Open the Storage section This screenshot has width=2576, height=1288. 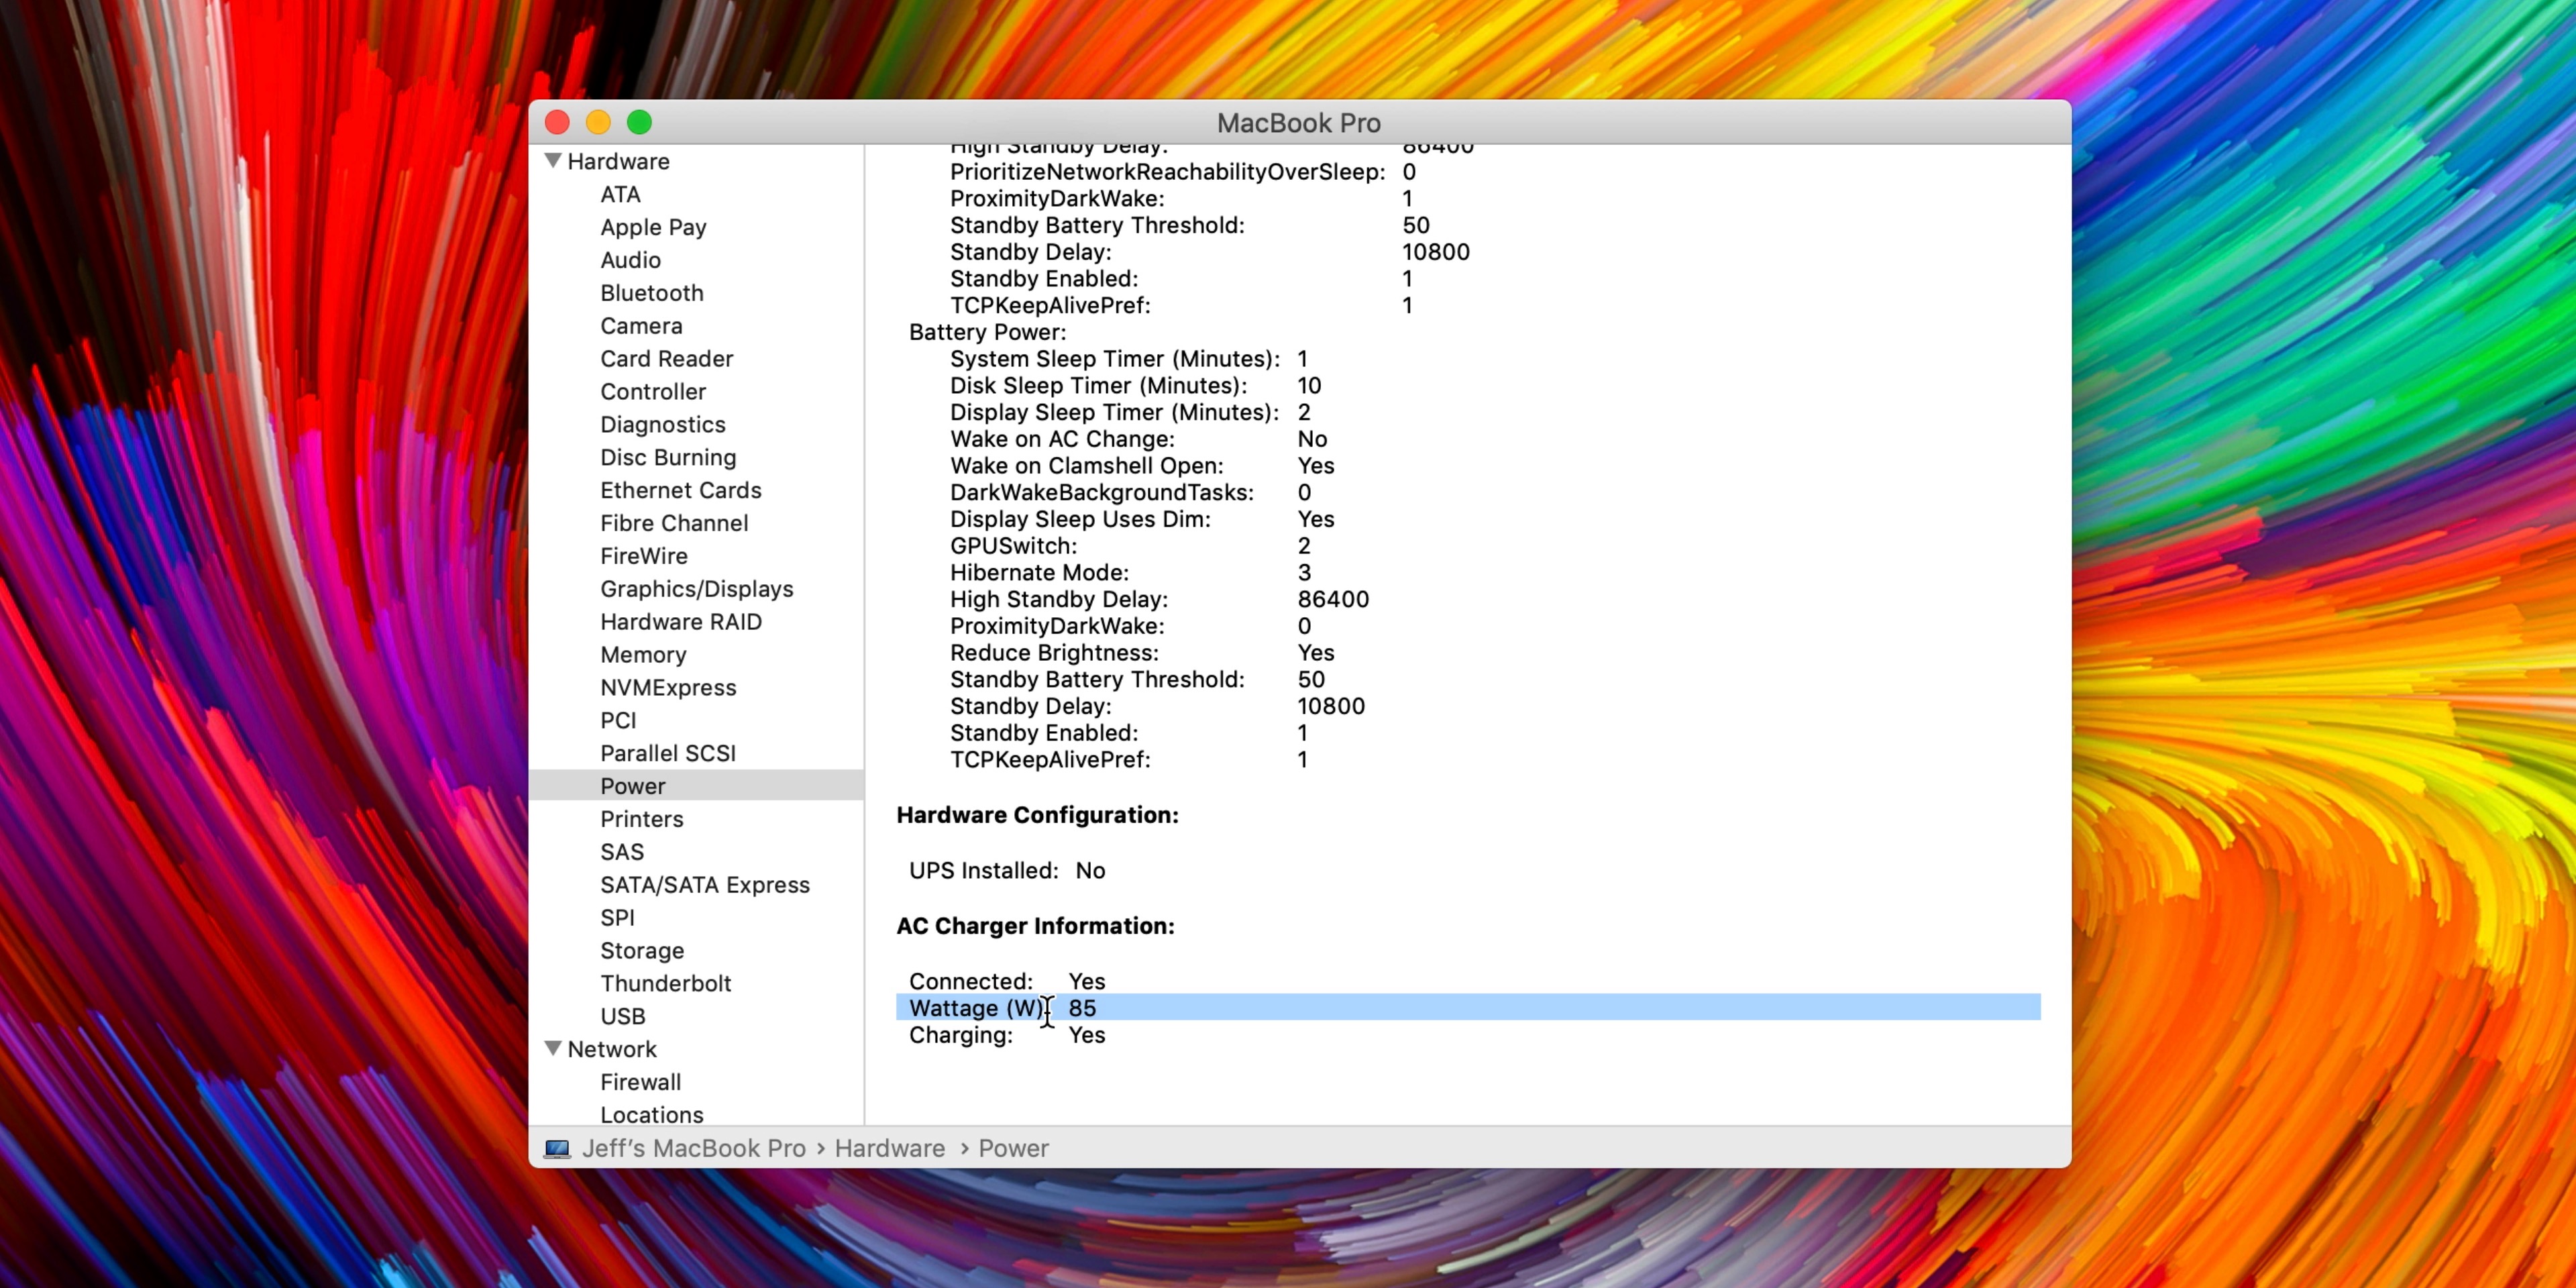coord(642,951)
